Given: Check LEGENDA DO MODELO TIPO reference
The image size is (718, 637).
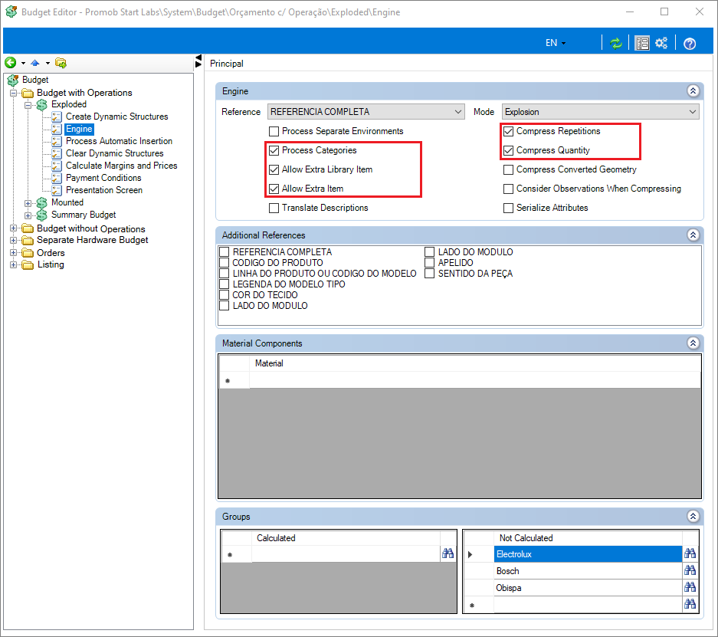Looking at the screenshot, I should pos(225,284).
